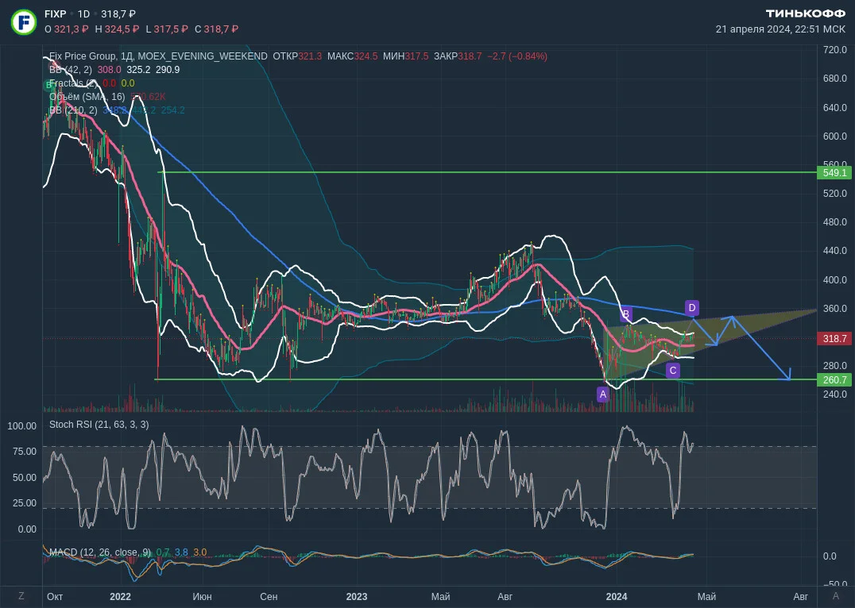Click the 100.00 Stoch RSI axis label

(21, 426)
